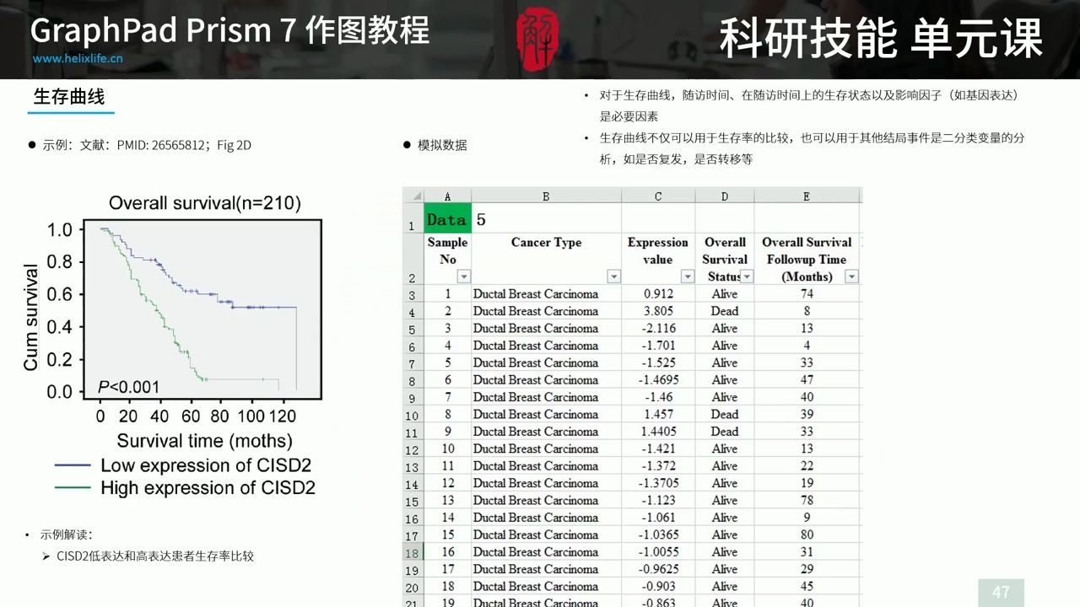Select column D header
Image resolution: width=1080 pixels, height=607 pixels.
click(725, 196)
